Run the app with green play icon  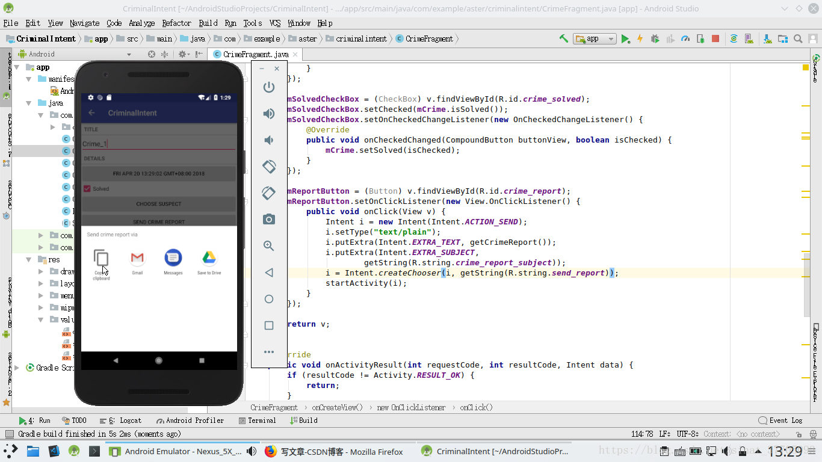(625, 38)
